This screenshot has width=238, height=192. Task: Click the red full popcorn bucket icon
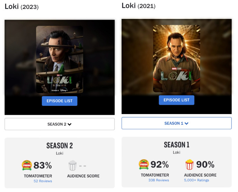189,165
